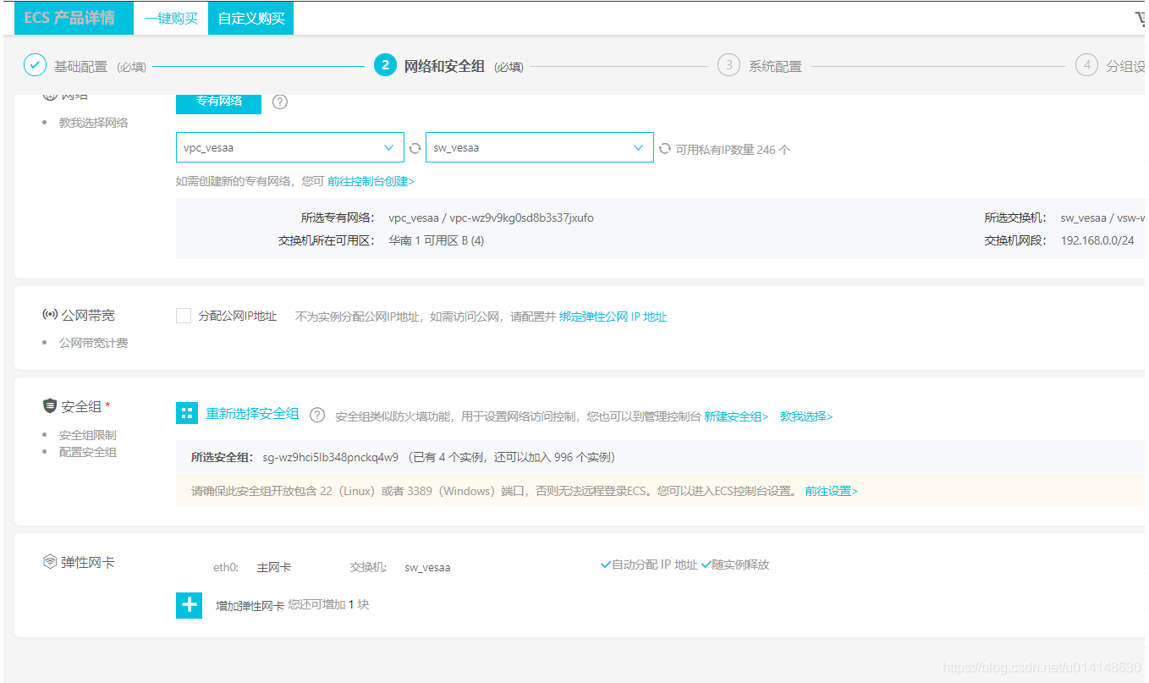The width and height of the screenshot is (1149, 683).
Task: Click the shield icon beside 安全组
Action: (x=50, y=406)
